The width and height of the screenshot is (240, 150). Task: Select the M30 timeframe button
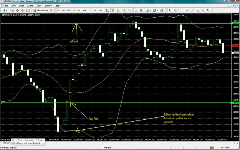74,10
